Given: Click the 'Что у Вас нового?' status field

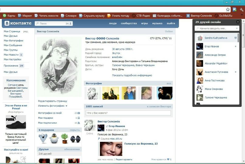Looking at the screenshot, I should [x=128, y=113].
